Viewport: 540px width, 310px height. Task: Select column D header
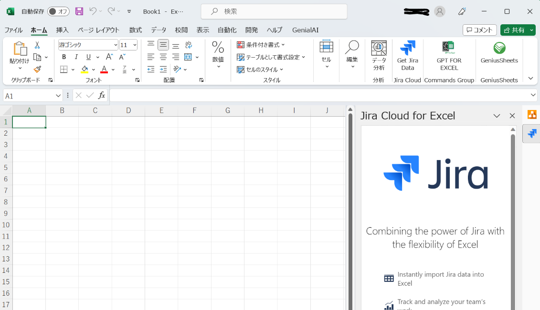click(128, 110)
